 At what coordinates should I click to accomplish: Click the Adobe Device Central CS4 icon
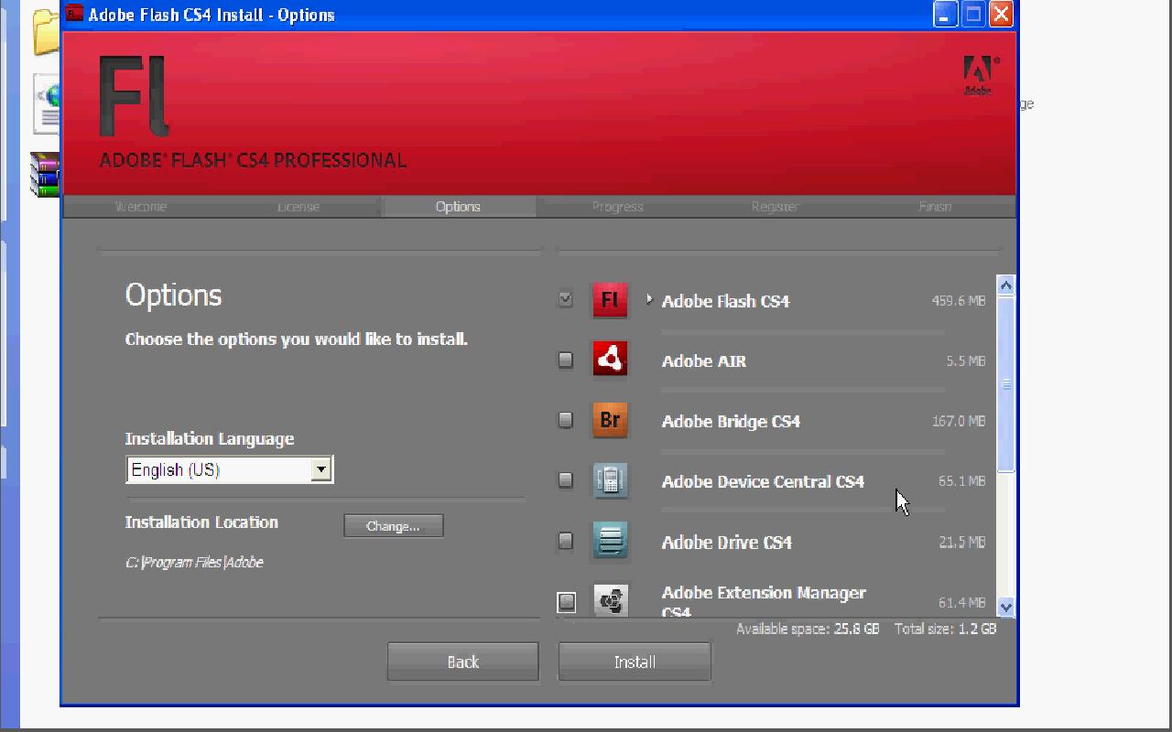click(x=610, y=480)
